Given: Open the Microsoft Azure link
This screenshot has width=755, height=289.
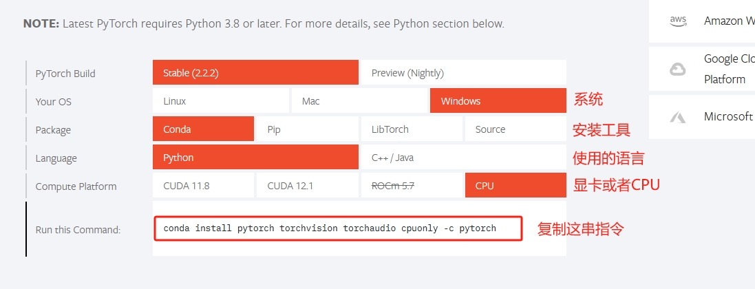Looking at the screenshot, I should coord(729,116).
